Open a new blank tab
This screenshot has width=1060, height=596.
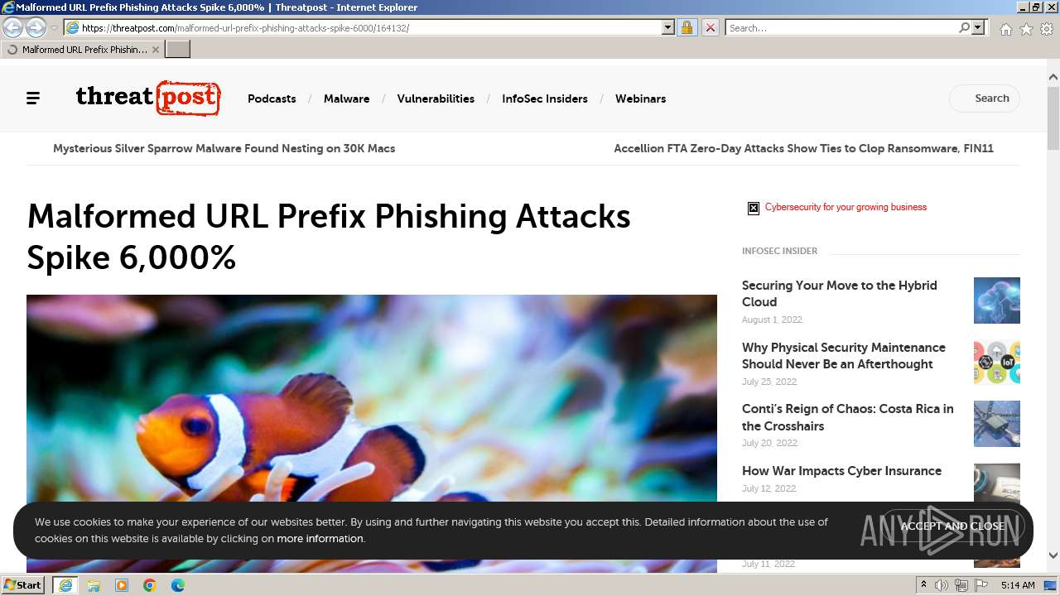click(178, 50)
